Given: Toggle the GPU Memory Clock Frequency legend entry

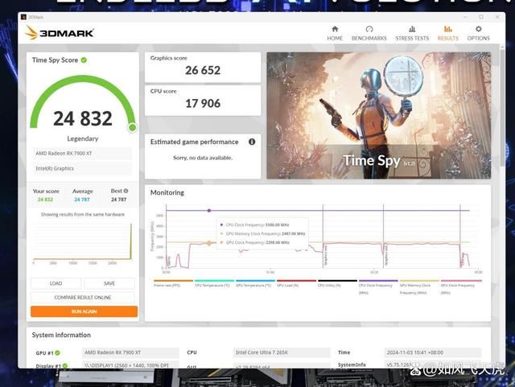Looking at the screenshot, I should 419,287.
